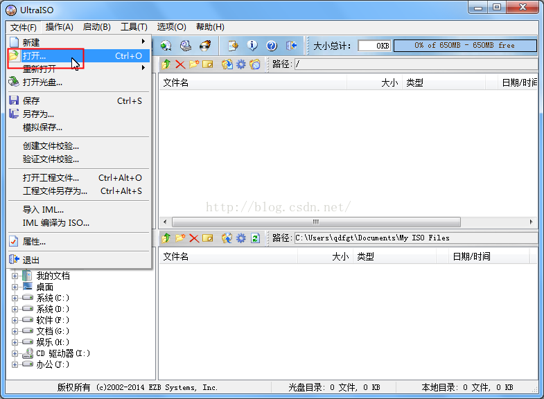The width and height of the screenshot is (544, 399).
Task: Click the local path field showing My ISO Files
Action: tap(414, 238)
